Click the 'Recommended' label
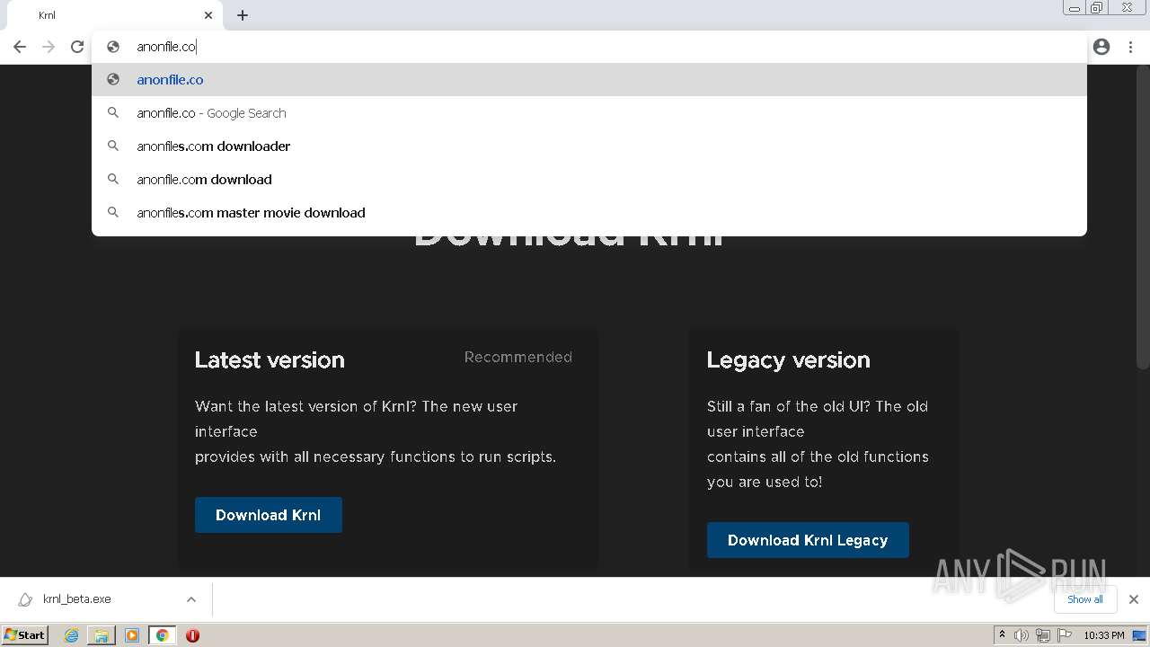Image resolution: width=1150 pixels, height=647 pixels. point(518,357)
